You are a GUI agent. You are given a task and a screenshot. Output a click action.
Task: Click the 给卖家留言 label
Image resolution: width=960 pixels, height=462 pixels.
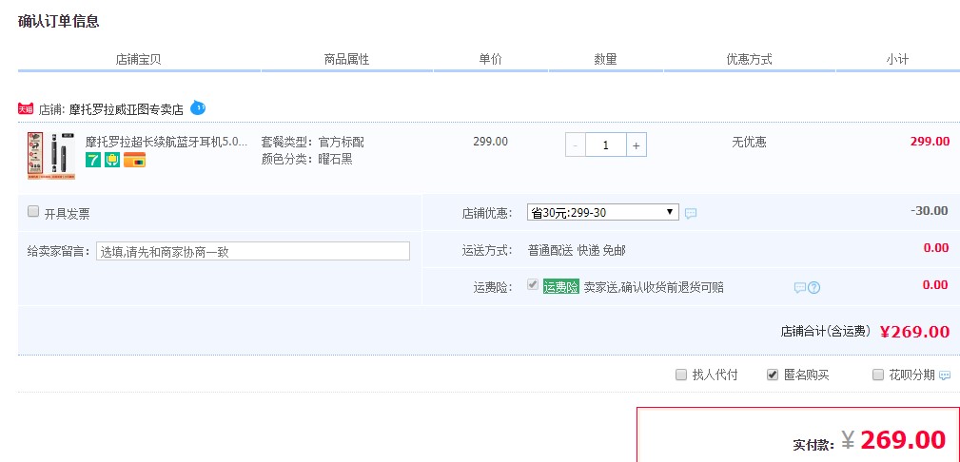(59, 252)
